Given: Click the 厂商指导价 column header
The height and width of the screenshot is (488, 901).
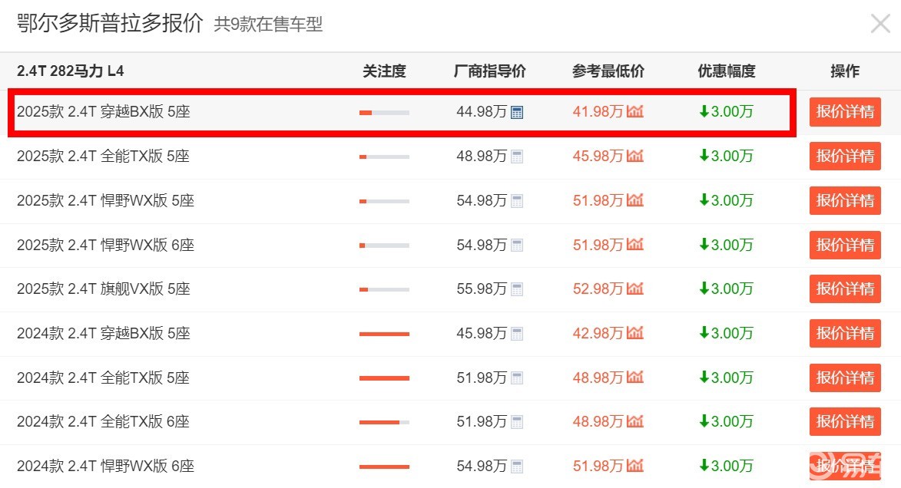Looking at the screenshot, I should pyautogui.click(x=489, y=71).
